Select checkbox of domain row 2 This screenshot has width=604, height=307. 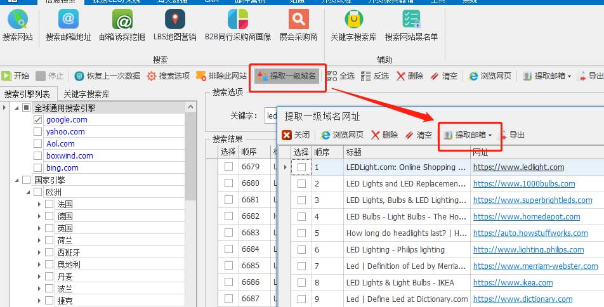301,184
